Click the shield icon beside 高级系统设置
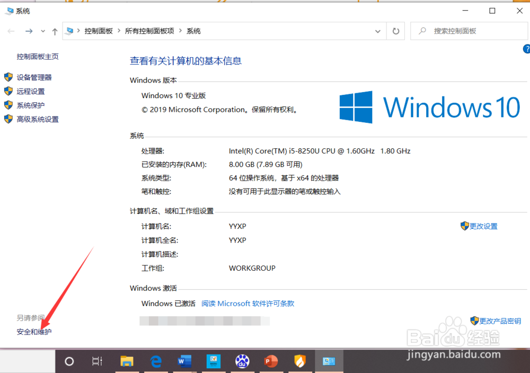Image resolution: width=530 pixels, height=373 pixels. pos(8,119)
